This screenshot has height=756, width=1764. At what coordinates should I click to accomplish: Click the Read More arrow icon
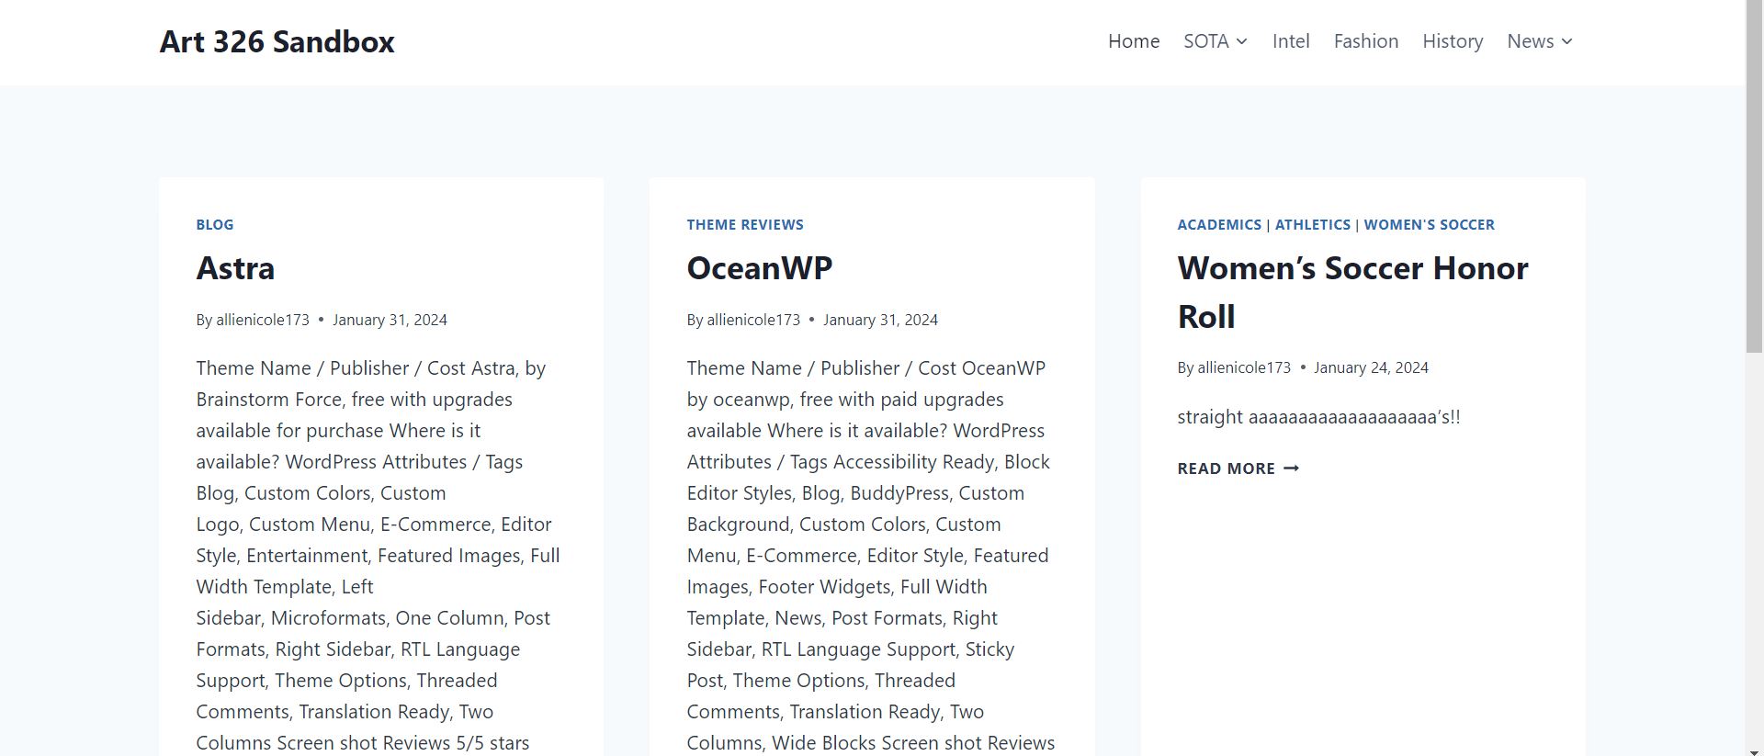(x=1291, y=468)
